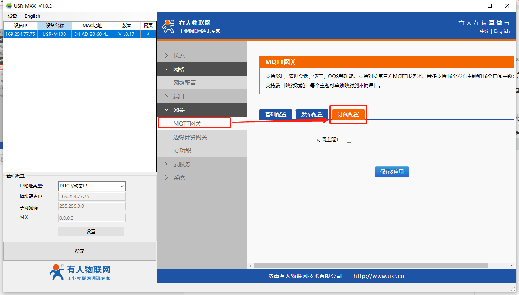Click the 网关 address field

pos(92,218)
